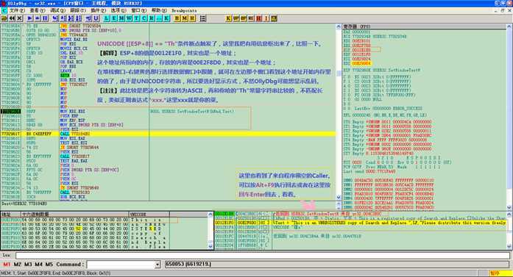This screenshot has width=513, height=277.
Task: Select the 0012E1F0 stack row
Action: coord(361,223)
